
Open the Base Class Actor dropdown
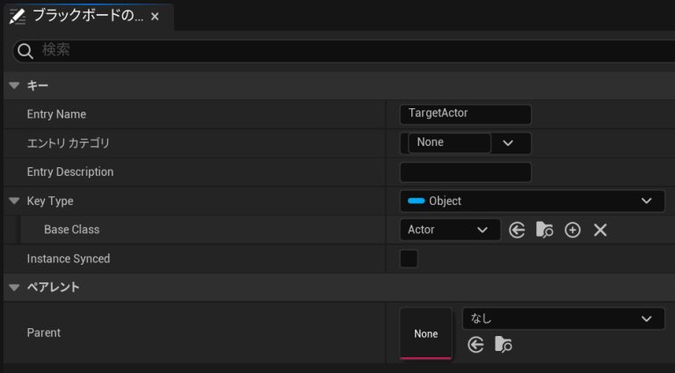point(449,230)
